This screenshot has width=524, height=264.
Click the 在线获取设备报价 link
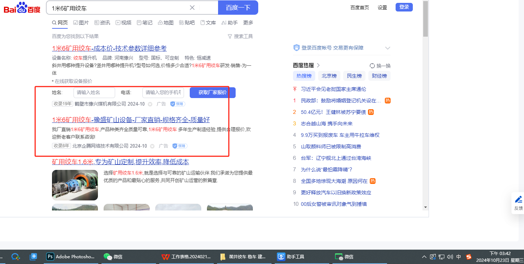[73, 81]
